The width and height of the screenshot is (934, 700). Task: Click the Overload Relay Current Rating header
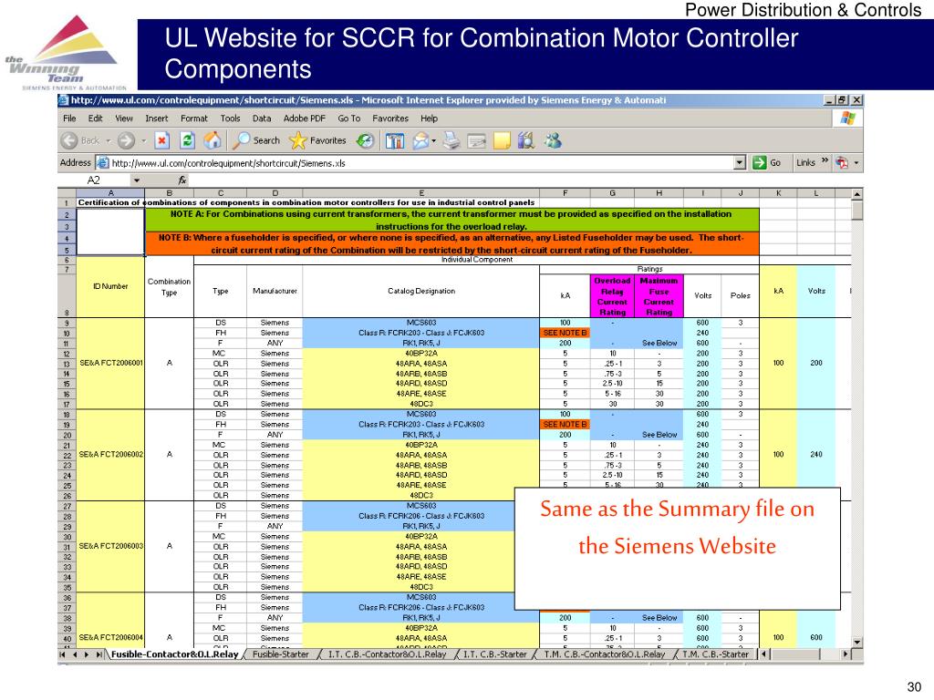612,296
